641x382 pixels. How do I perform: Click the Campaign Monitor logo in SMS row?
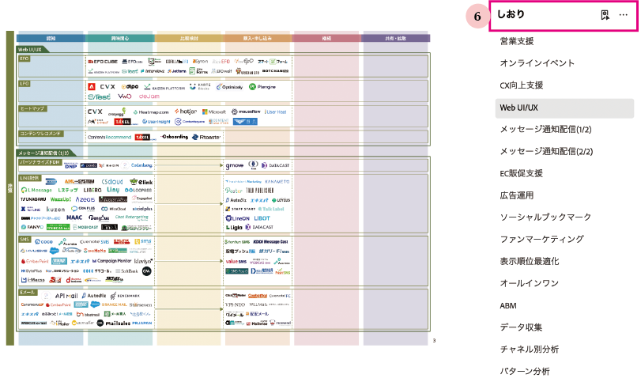tap(111, 261)
